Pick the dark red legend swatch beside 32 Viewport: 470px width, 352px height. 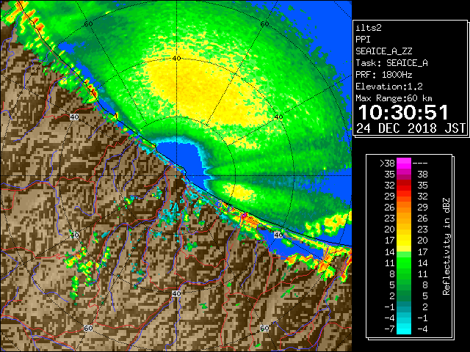tap(404, 186)
